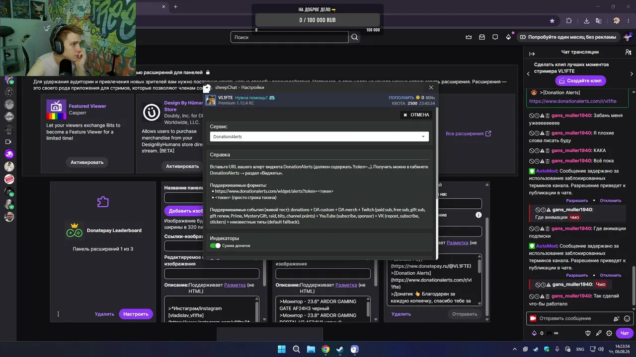Click the first AutoMod 'Разрешить' link

(577, 200)
